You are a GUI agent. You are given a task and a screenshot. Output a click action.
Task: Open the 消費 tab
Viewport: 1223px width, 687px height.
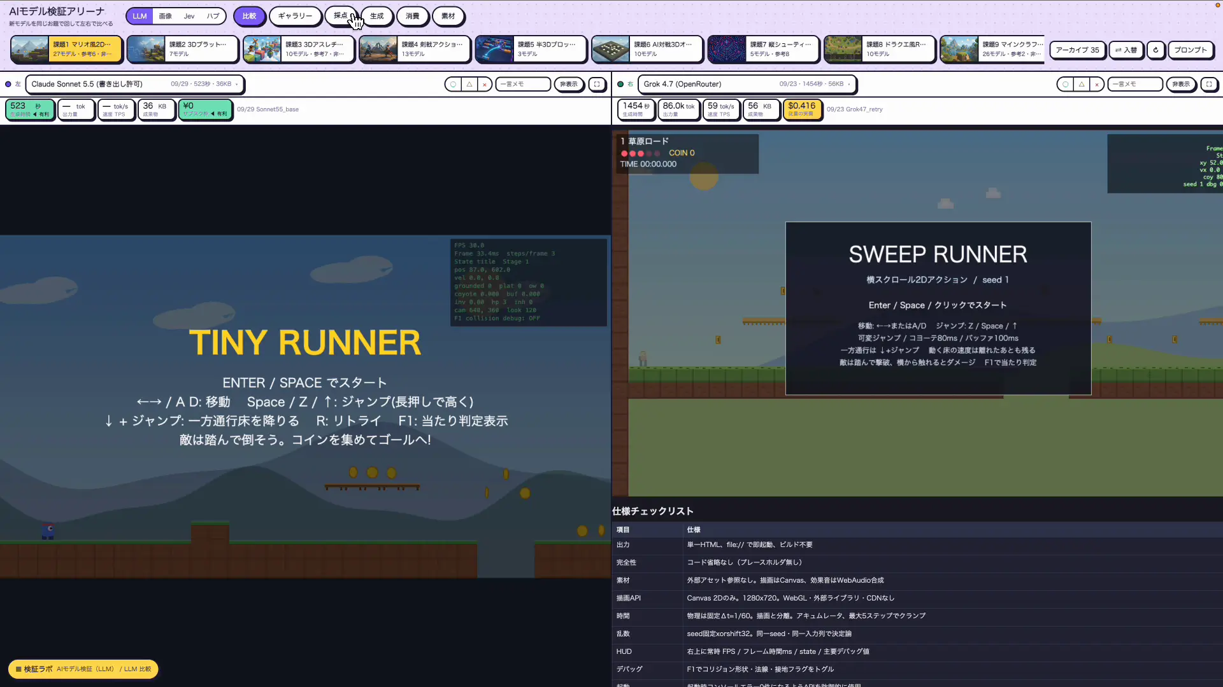tap(412, 16)
